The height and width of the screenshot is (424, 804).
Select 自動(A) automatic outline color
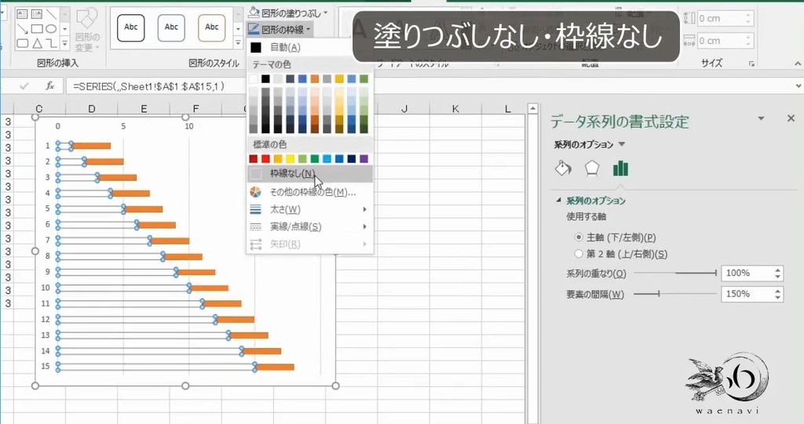309,47
